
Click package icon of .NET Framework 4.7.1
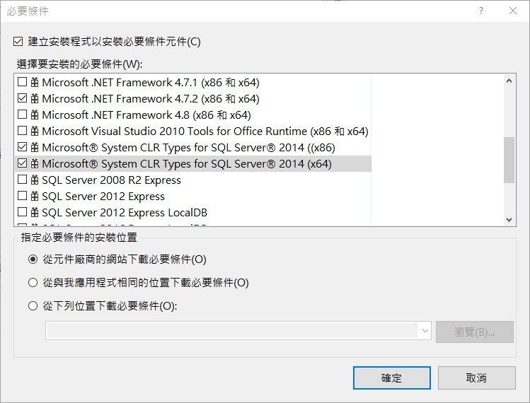coord(35,82)
